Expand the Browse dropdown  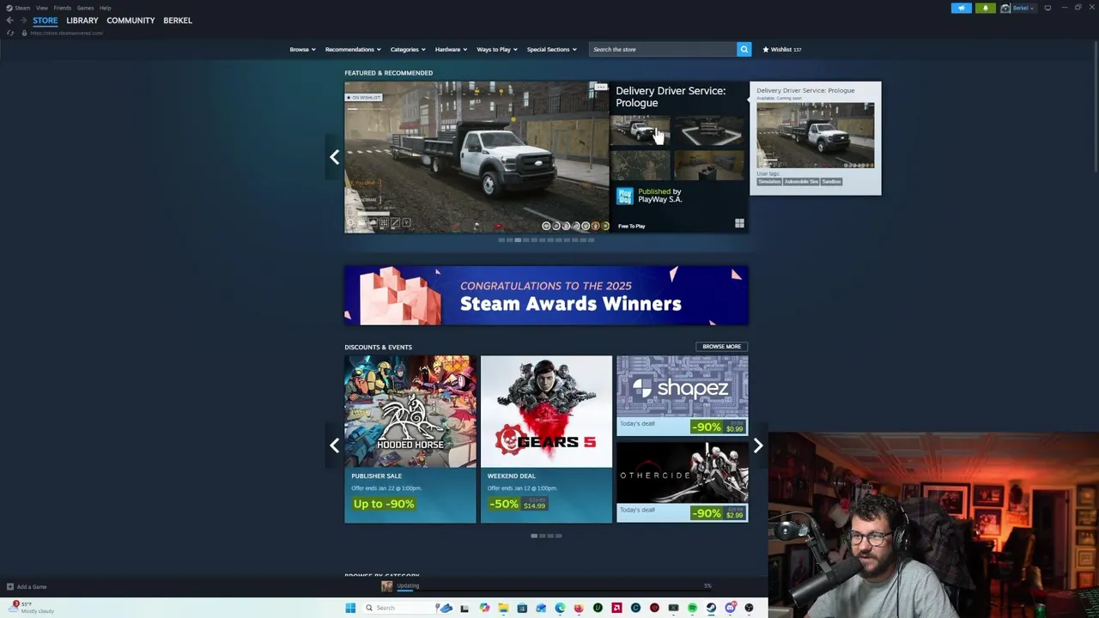[x=302, y=49]
